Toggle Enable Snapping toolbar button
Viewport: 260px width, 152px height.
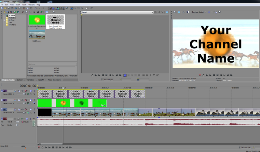coord(50,8)
